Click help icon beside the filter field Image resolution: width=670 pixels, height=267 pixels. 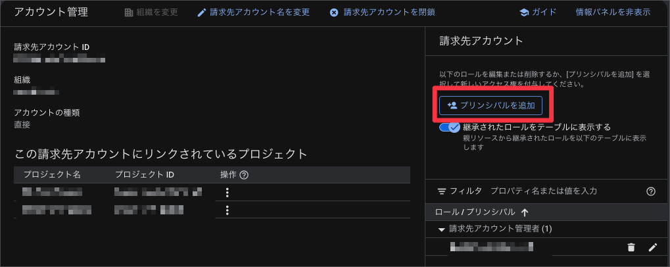[x=651, y=191]
